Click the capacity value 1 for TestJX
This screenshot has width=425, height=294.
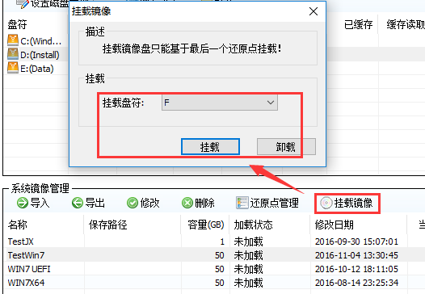coord(222,241)
